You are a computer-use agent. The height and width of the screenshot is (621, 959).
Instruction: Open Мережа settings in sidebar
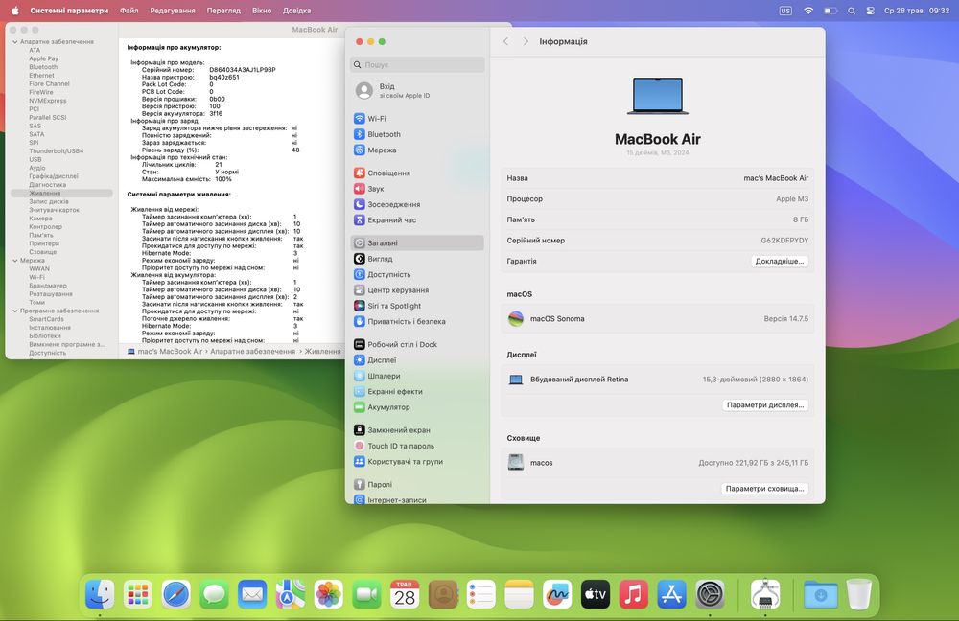point(417,149)
